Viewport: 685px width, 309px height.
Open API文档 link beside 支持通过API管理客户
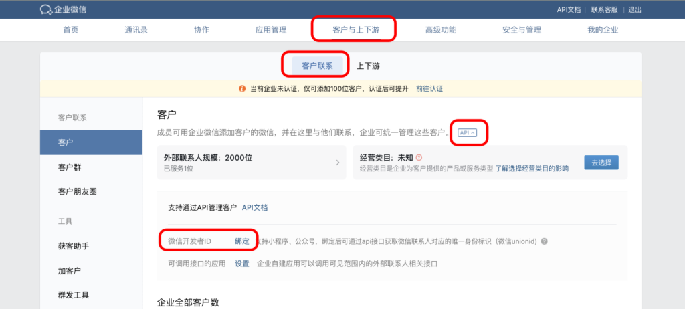(x=255, y=207)
